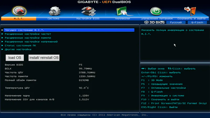Screen dimensions: 210x118
Task: Click the F10 Сохранить и выйти hint
Action: click(160, 100)
